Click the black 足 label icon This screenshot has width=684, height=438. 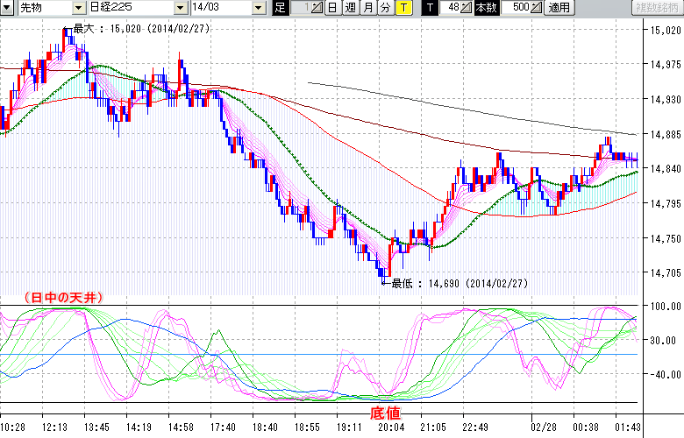(x=280, y=8)
